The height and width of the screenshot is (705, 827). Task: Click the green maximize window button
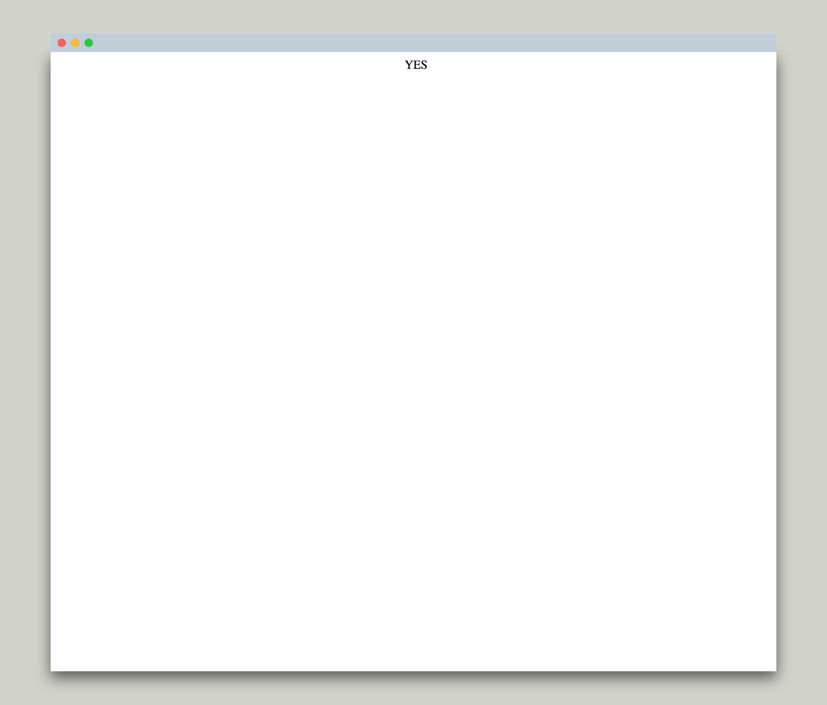[89, 43]
